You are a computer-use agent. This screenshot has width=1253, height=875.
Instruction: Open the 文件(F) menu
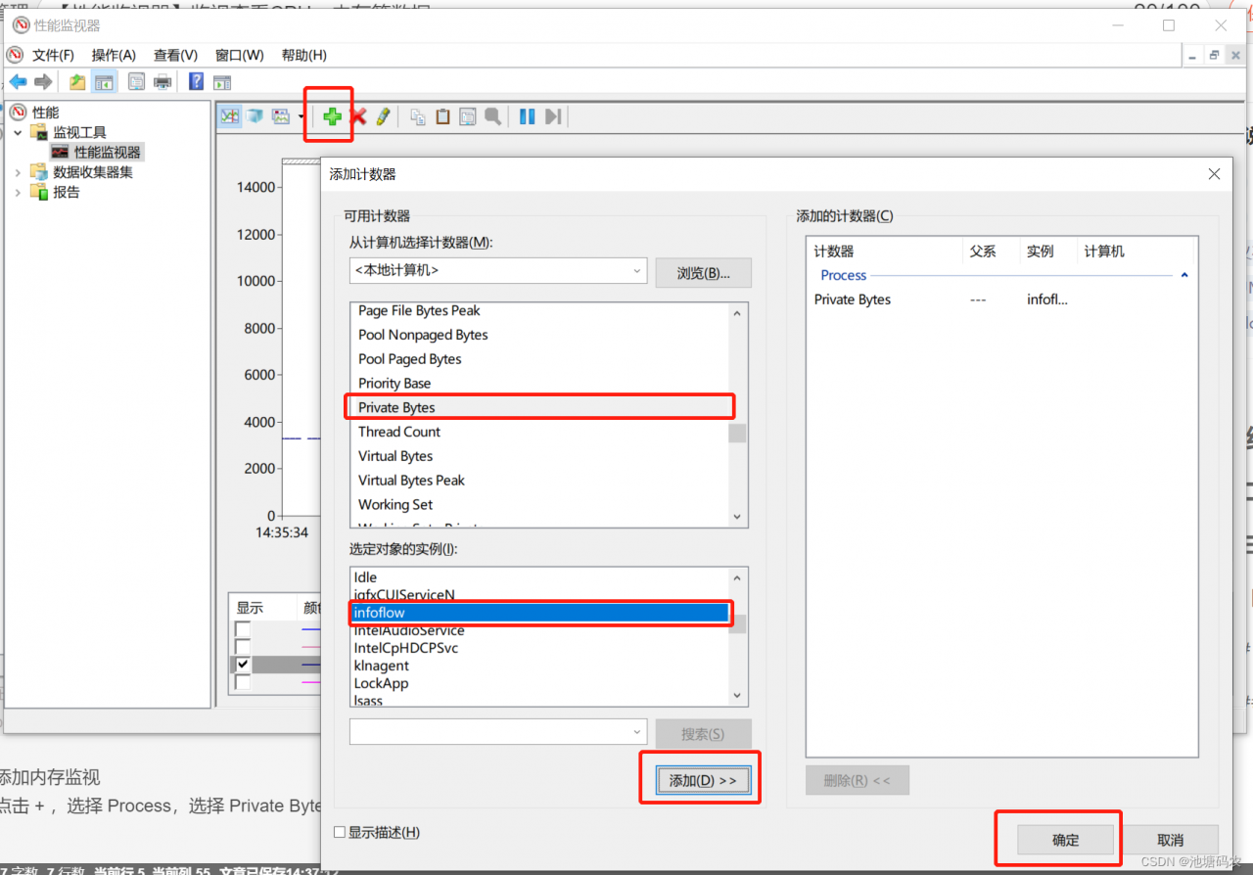pos(53,55)
